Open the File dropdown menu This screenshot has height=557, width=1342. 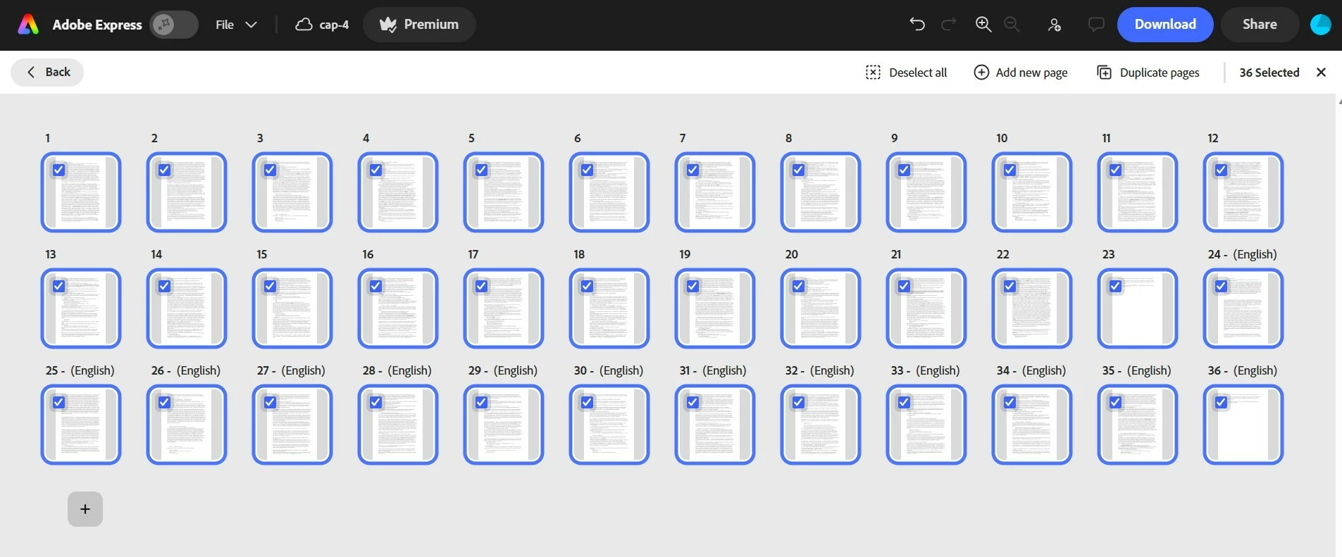[x=236, y=25]
